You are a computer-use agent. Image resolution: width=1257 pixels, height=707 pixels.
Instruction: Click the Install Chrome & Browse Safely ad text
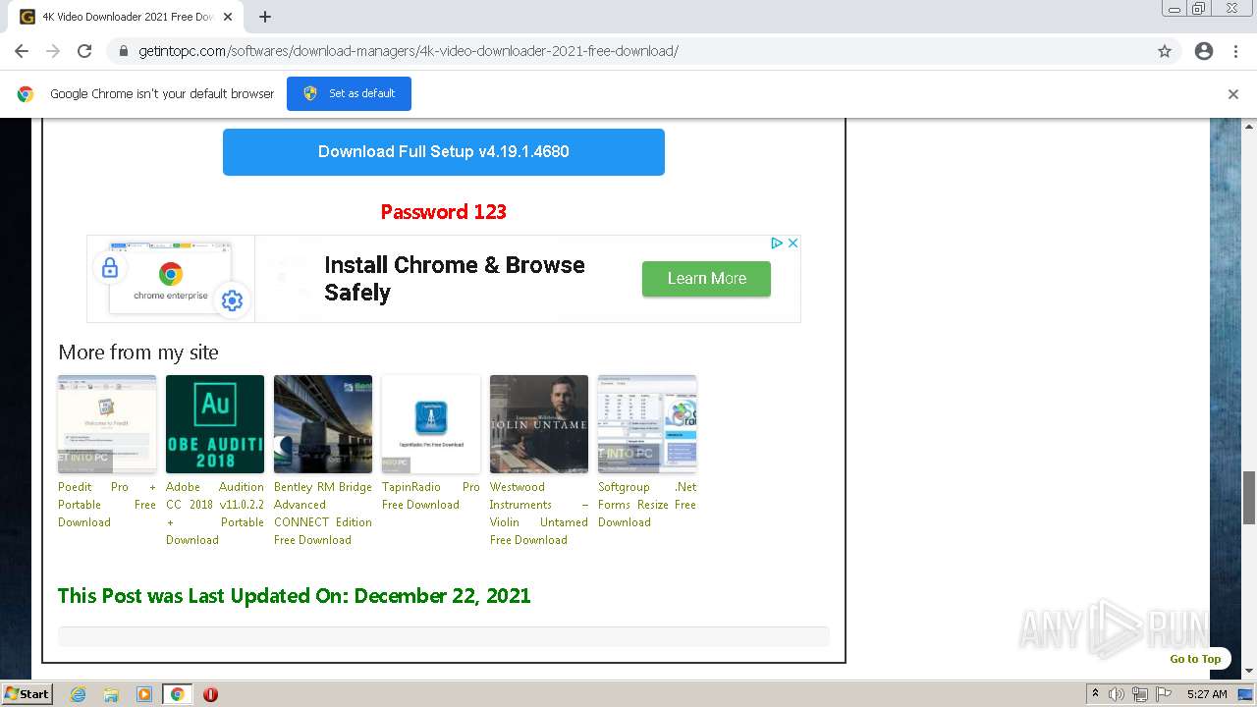coord(455,279)
